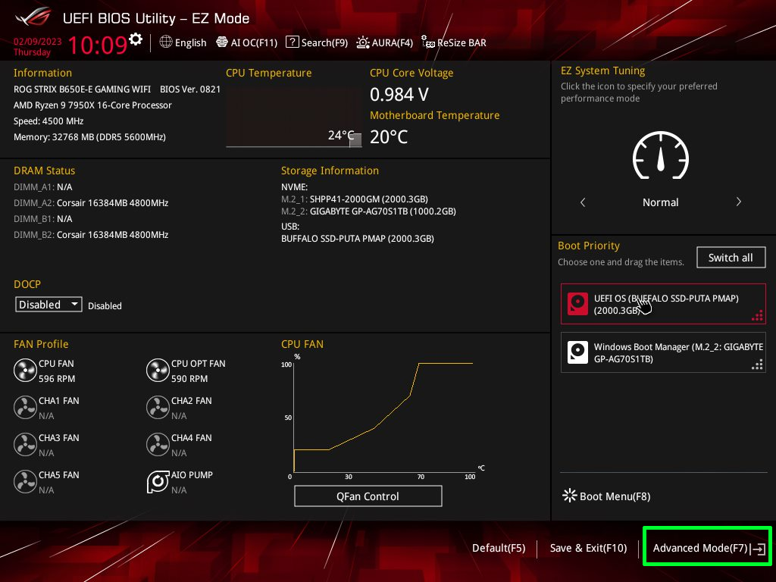Enter Advanced Mode (F7)
Screen dimensions: 776x582
pos(706,547)
